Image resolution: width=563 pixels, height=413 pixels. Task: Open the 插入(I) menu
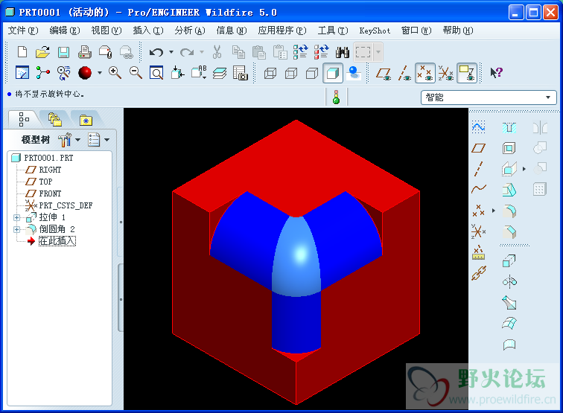(148, 31)
